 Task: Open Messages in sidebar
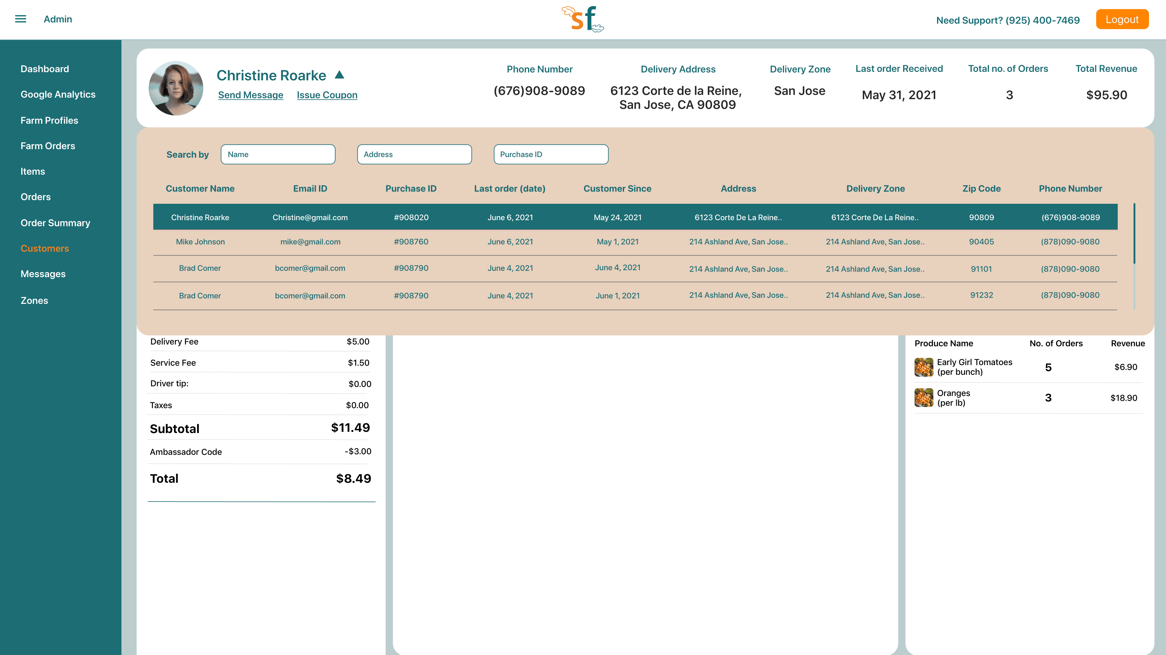pos(43,274)
